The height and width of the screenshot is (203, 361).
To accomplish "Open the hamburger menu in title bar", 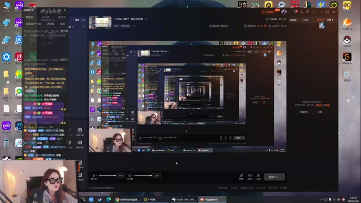I will pyautogui.click(x=314, y=12).
